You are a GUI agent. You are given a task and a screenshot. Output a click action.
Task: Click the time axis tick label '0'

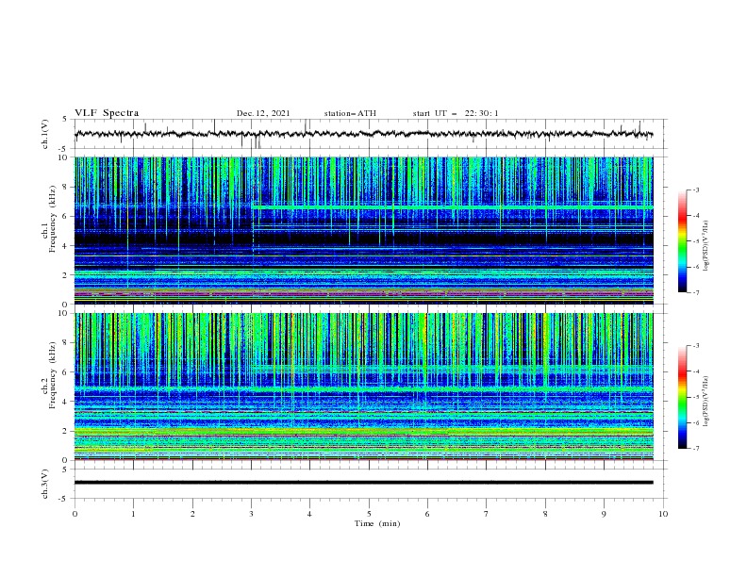point(75,514)
